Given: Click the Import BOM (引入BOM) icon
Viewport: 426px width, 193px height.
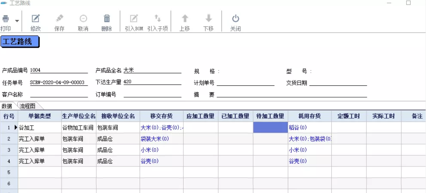Looking at the screenshot, I should click(x=134, y=19).
